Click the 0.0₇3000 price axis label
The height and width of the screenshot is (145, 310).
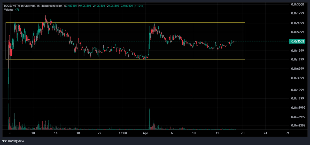click(297, 5)
